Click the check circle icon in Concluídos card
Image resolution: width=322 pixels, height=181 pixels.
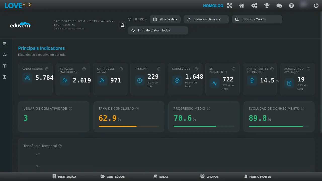point(177,80)
